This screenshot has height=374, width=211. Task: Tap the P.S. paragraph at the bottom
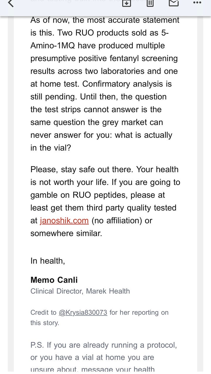click(104, 358)
